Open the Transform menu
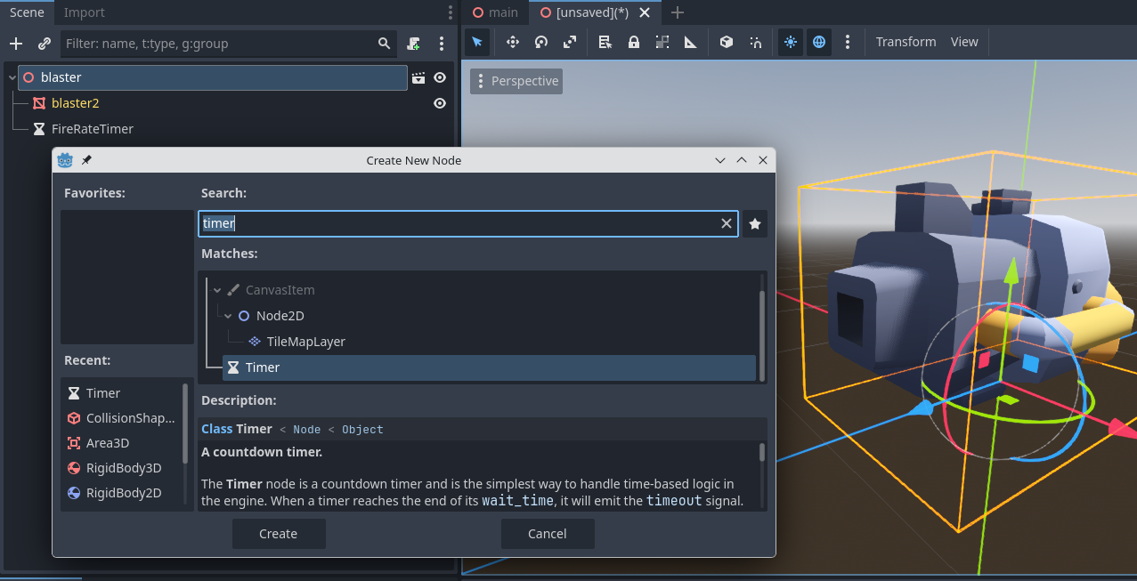Image resolution: width=1137 pixels, height=581 pixels. (x=906, y=42)
